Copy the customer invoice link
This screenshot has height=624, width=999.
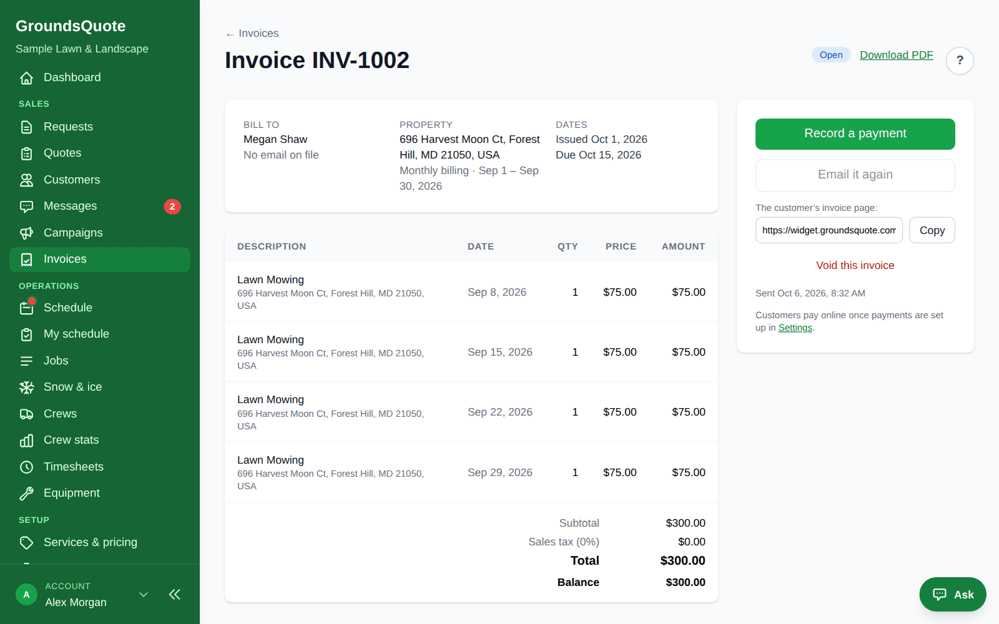(x=932, y=230)
